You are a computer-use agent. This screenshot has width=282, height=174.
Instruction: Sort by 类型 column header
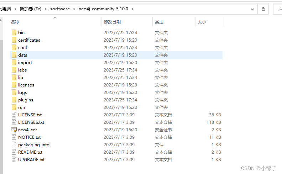[159, 22]
